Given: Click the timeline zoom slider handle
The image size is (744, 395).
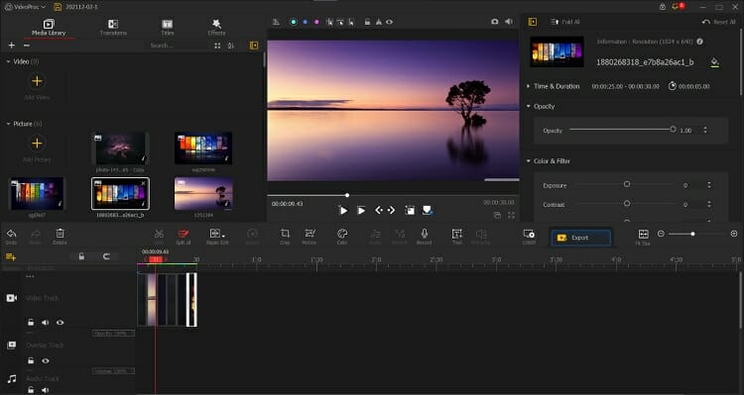Looking at the screenshot, I should coord(692,234).
